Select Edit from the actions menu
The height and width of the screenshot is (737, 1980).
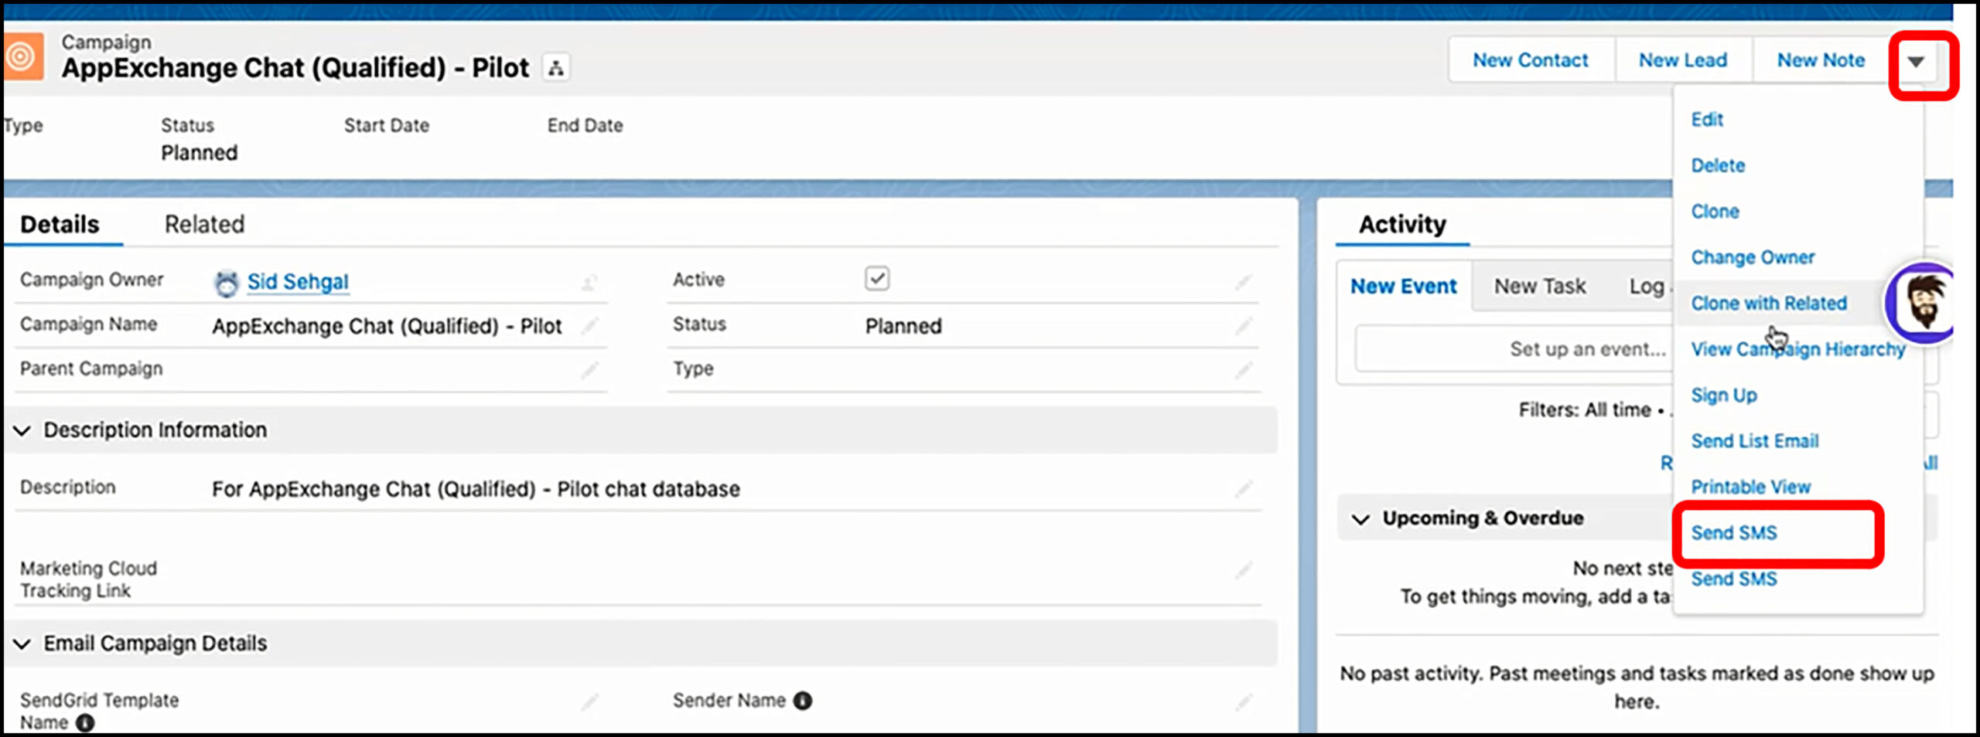(1707, 120)
